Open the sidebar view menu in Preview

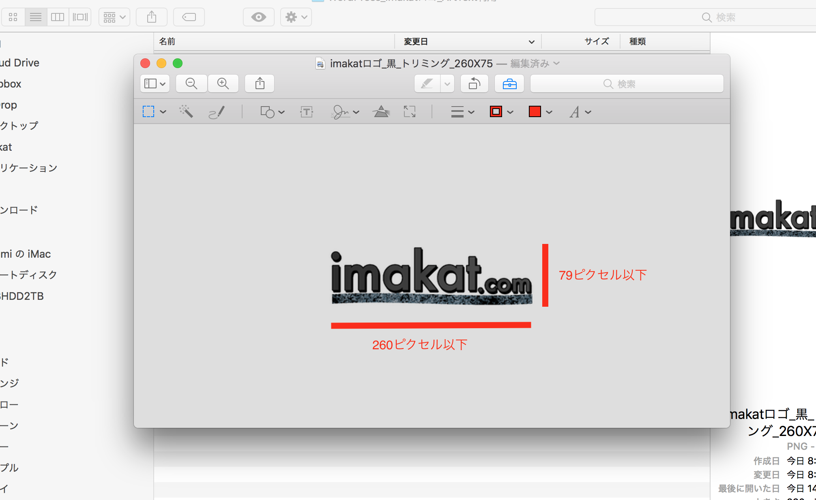[155, 83]
